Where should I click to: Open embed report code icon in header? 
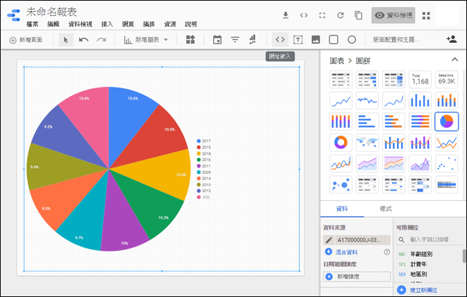point(304,15)
